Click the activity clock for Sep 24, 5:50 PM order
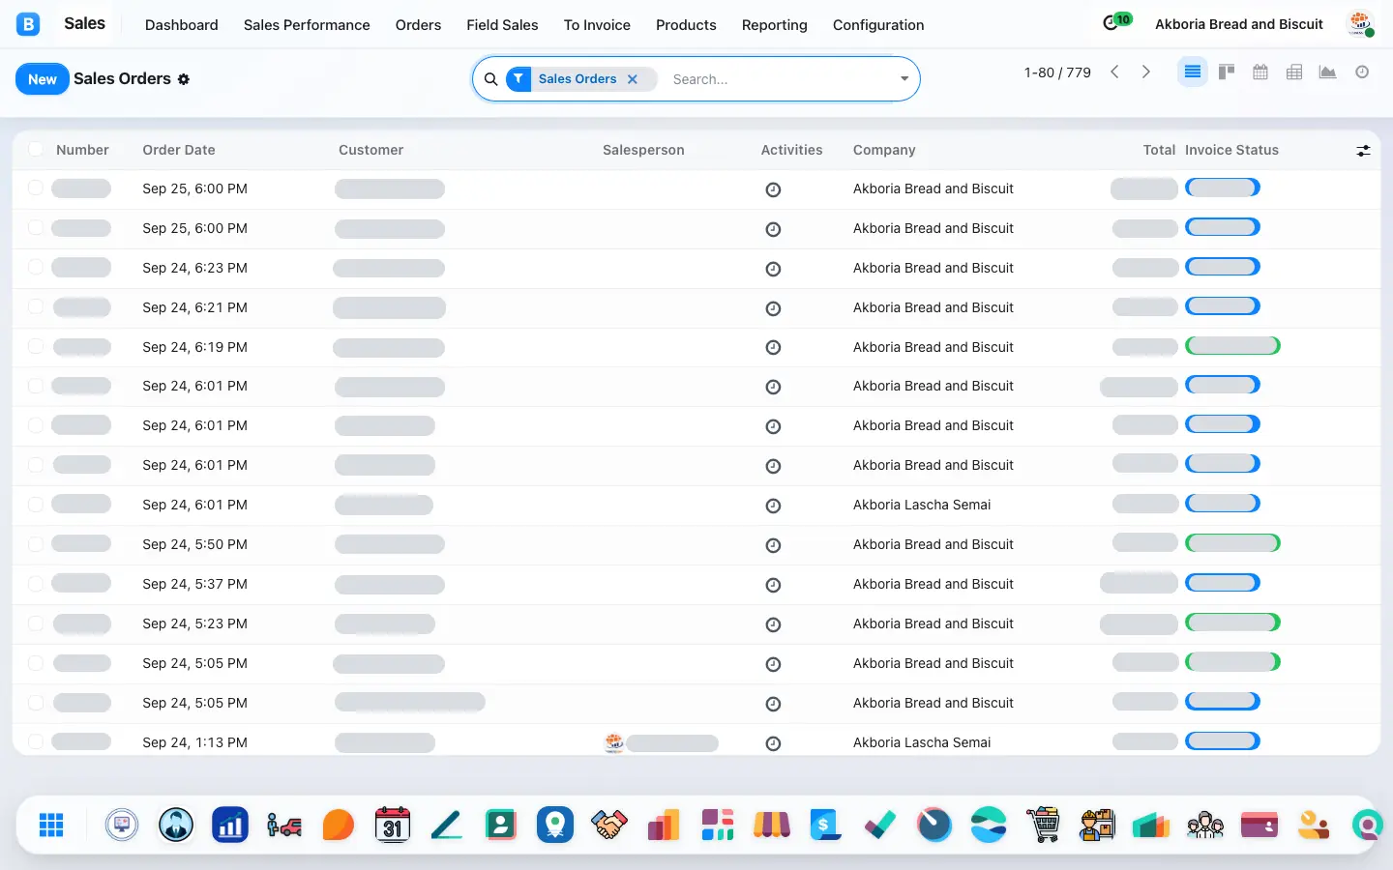 [x=773, y=545]
